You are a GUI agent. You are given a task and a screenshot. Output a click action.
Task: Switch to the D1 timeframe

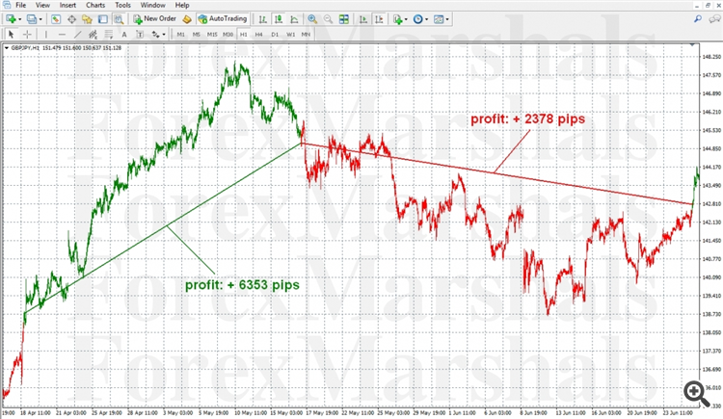click(x=275, y=35)
